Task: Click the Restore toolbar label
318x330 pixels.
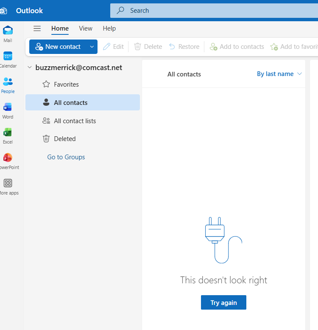Action: click(189, 47)
